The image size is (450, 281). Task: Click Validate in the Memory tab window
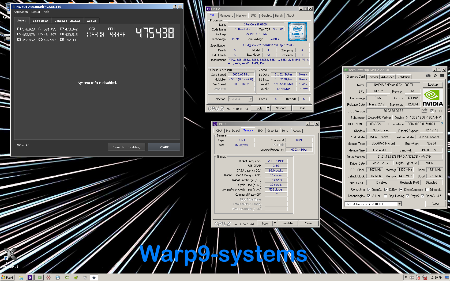pyautogui.click(x=288, y=223)
